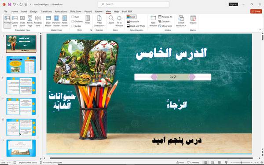
Task: Open the Transitions tab
Action: [x=46, y=11]
